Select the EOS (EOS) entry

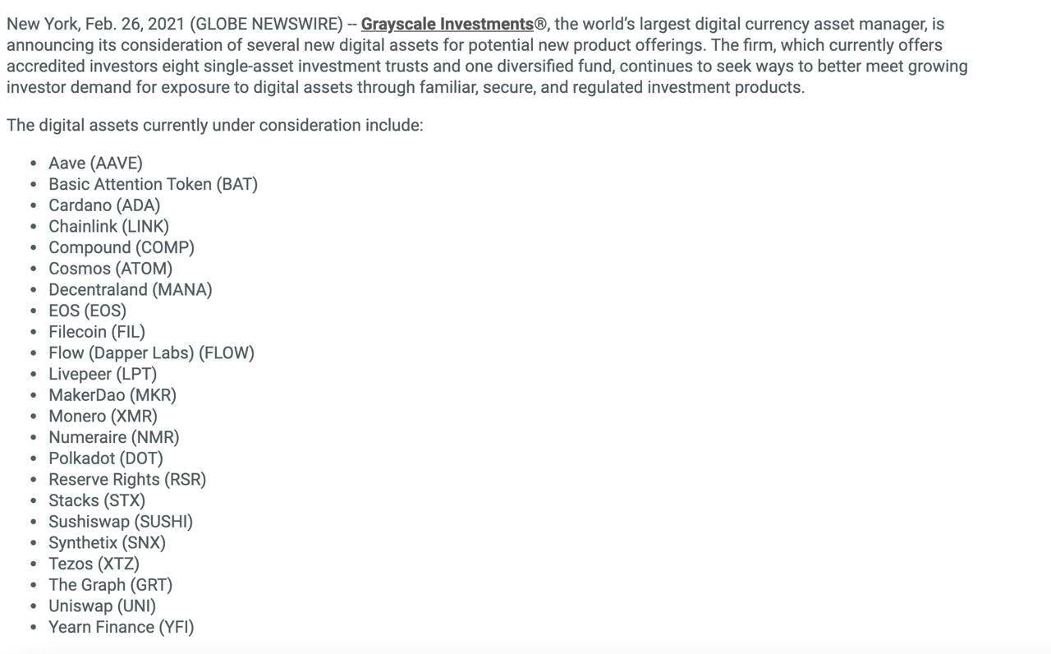click(x=87, y=311)
